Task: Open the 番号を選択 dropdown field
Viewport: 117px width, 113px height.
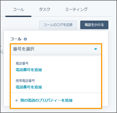Action: 56,49
